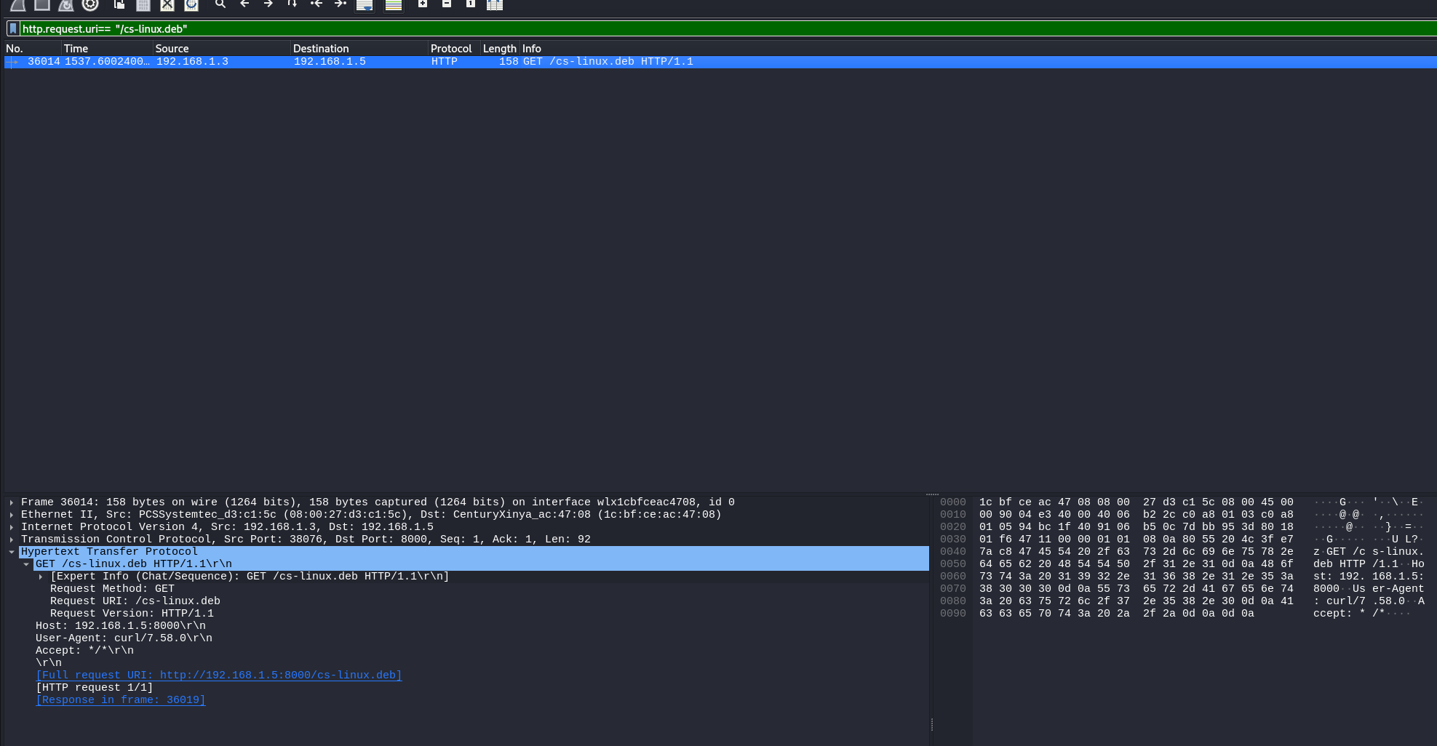Image resolution: width=1437 pixels, height=746 pixels.
Task: Expand the Expert Info entry
Action: 41,577
